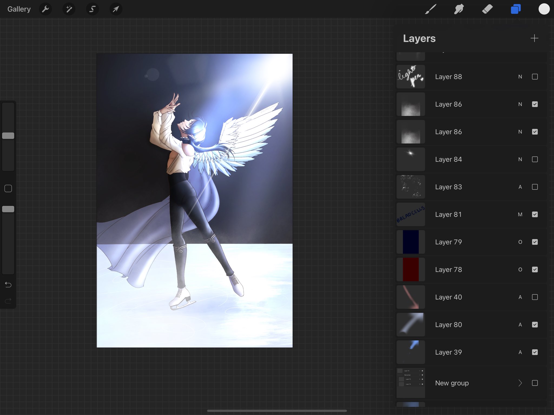
Task: Select the Smudge tool
Action: click(459, 9)
